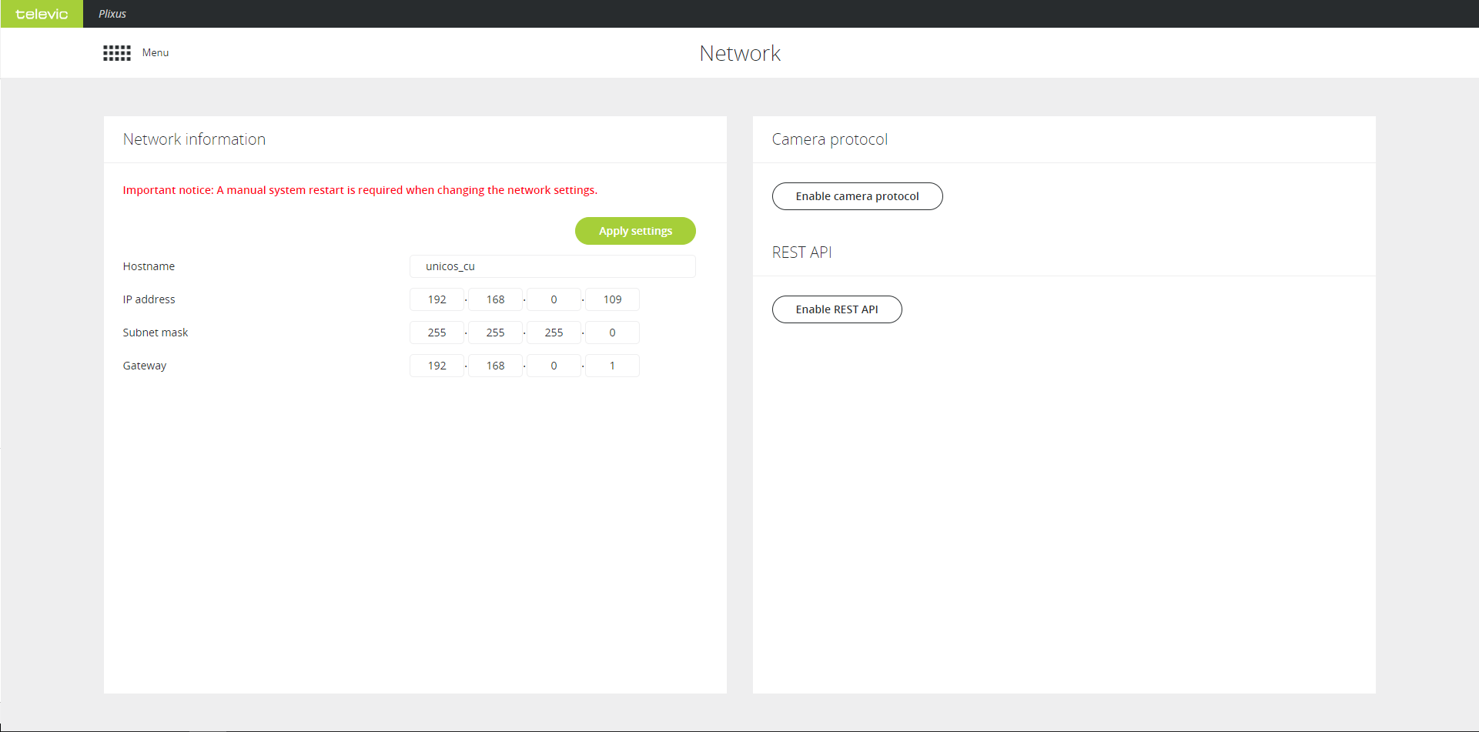
Task: Click the Plixus product name
Action: click(x=112, y=14)
